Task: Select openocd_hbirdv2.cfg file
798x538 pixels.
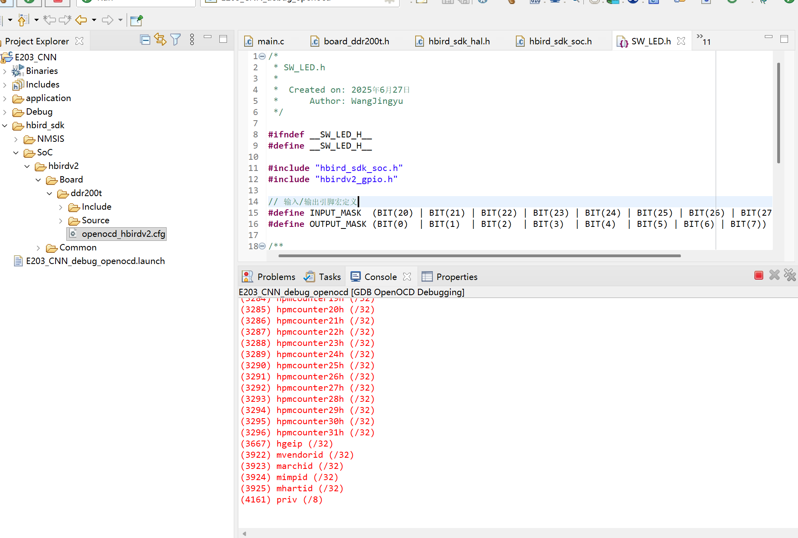Action: [123, 234]
